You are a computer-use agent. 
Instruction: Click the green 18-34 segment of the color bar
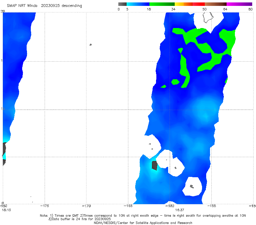tap(162, 4)
